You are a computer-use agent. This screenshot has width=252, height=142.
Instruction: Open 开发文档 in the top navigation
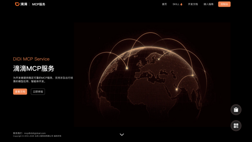(193, 4)
